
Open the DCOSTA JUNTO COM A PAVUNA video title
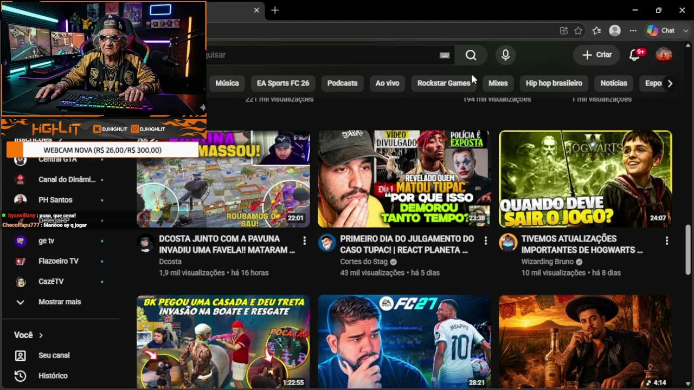coord(227,244)
